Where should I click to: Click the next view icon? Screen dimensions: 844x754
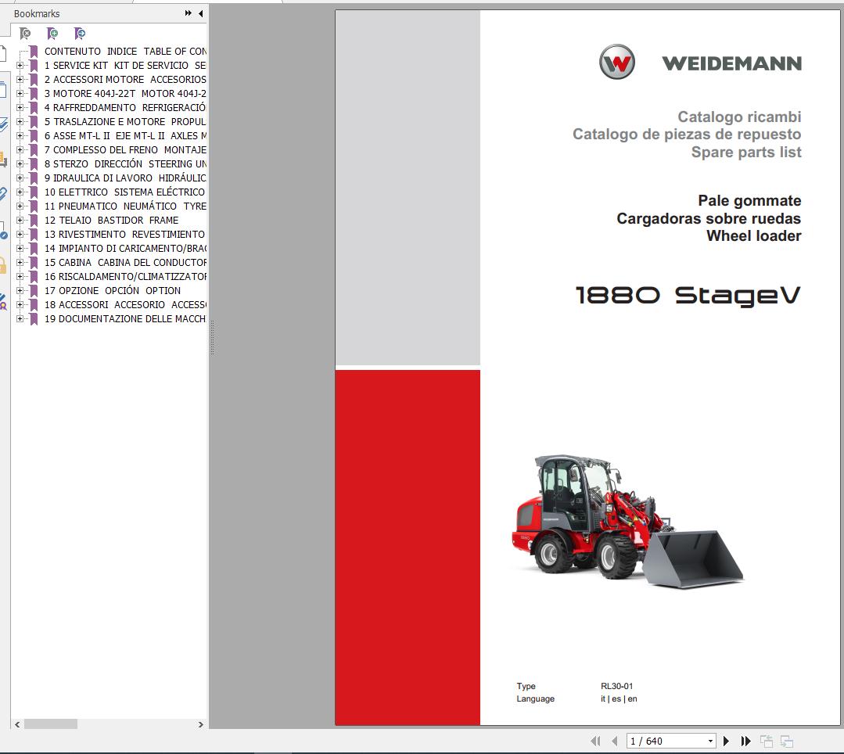click(786, 741)
